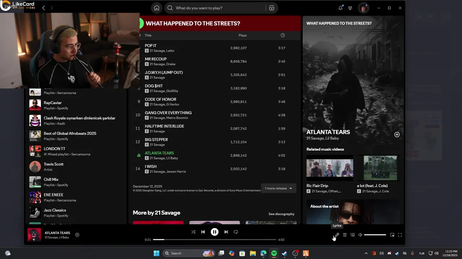The width and height of the screenshot is (462, 259).
Task: Open artist Metro Boomin link
Action: 177,118
